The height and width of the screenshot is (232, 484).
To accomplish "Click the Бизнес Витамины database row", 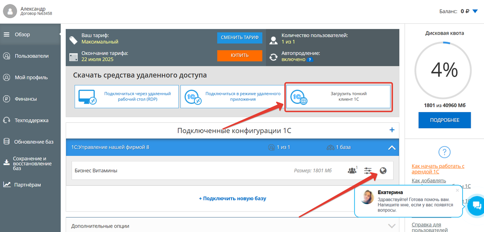I will pos(232,171).
